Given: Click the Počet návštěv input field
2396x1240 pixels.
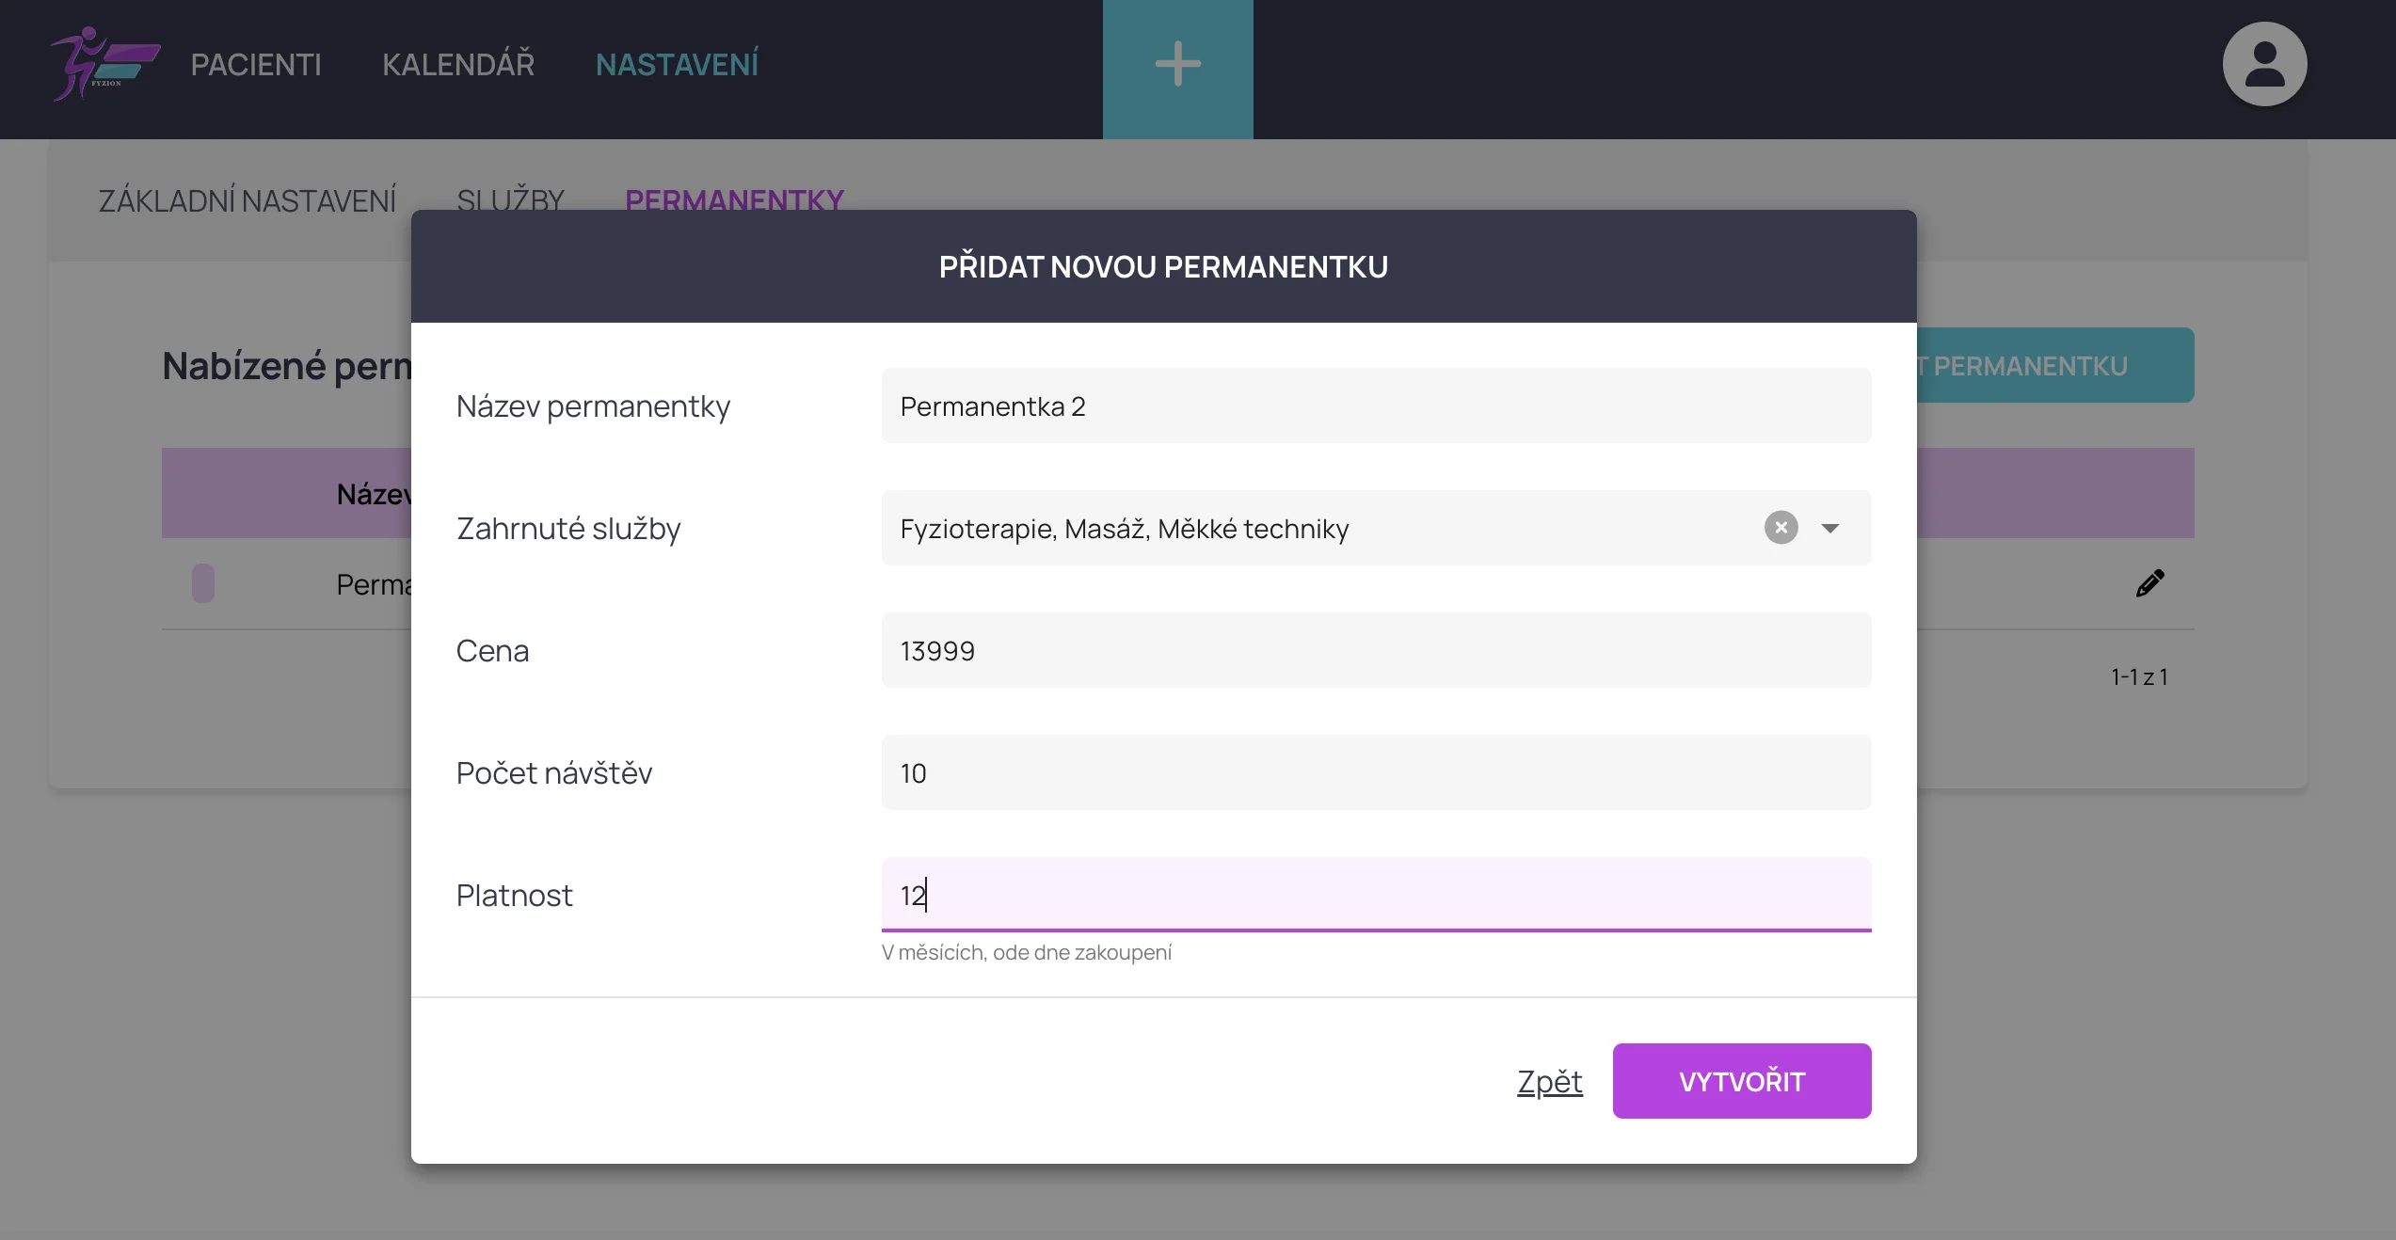Looking at the screenshot, I should (x=1375, y=772).
